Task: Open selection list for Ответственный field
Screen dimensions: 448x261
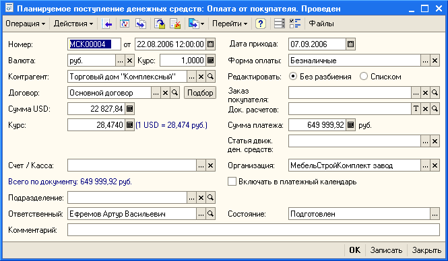Action: (x=201, y=214)
